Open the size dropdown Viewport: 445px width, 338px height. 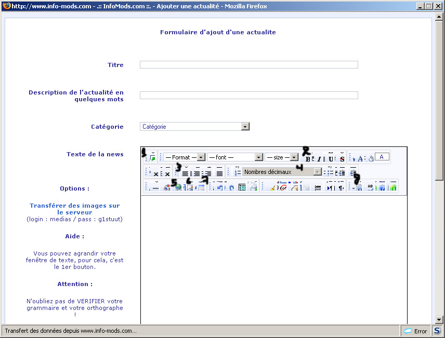pyautogui.click(x=282, y=157)
